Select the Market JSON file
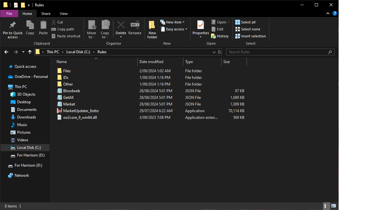Image resolution: width=366 pixels, height=210 pixels. (66, 104)
